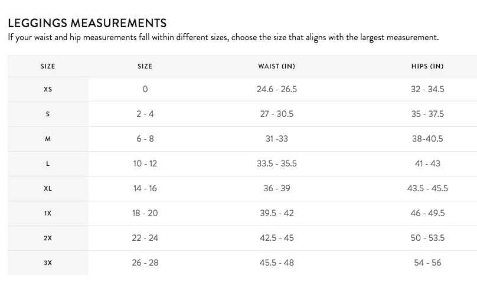Click the 2X size row label

[x=48, y=238]
